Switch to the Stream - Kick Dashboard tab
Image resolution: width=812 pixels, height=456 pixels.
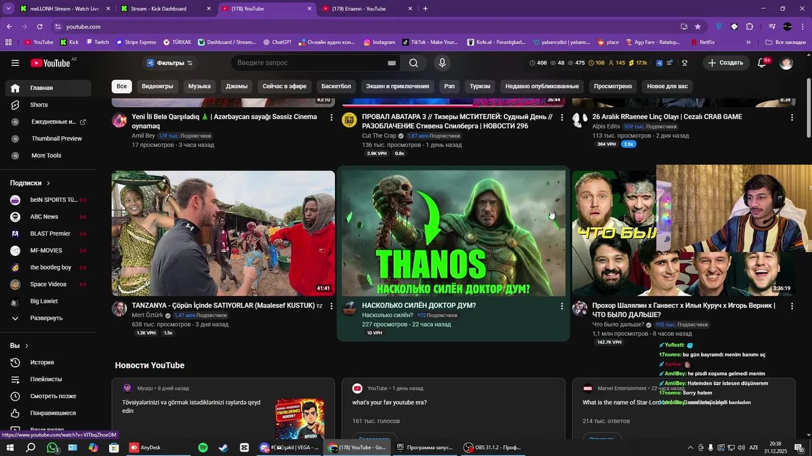click(165, 9)
